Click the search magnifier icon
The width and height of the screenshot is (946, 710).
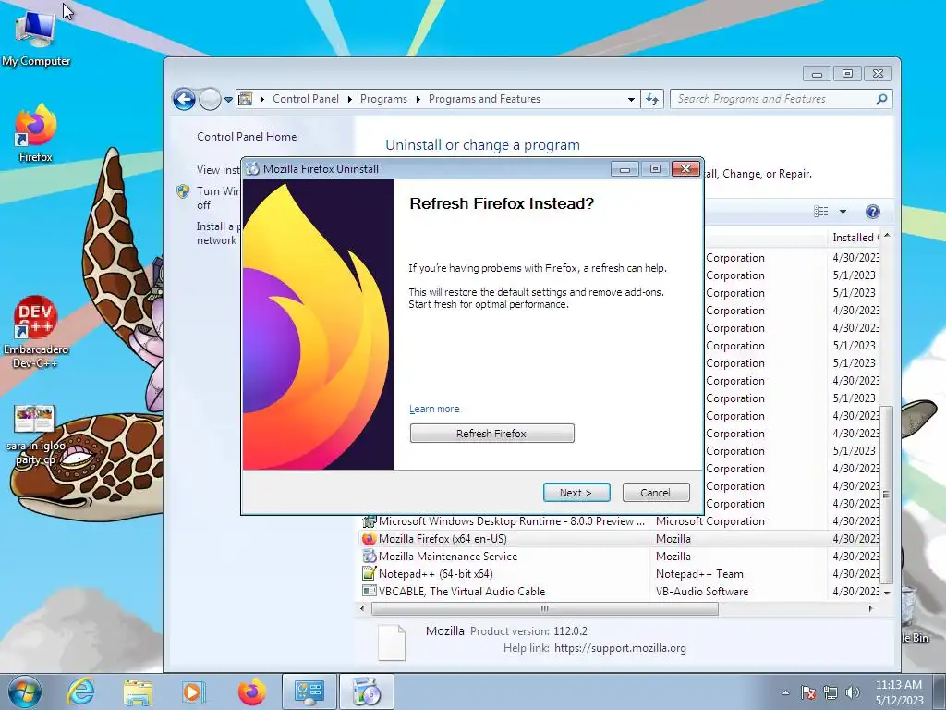click(881, 98)
